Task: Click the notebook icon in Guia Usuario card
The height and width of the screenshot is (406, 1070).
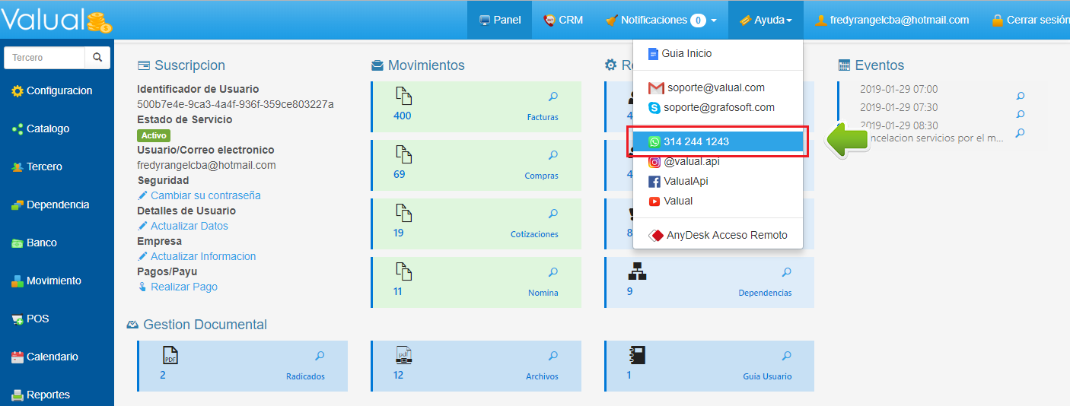Action: click(x=636, y=356)
